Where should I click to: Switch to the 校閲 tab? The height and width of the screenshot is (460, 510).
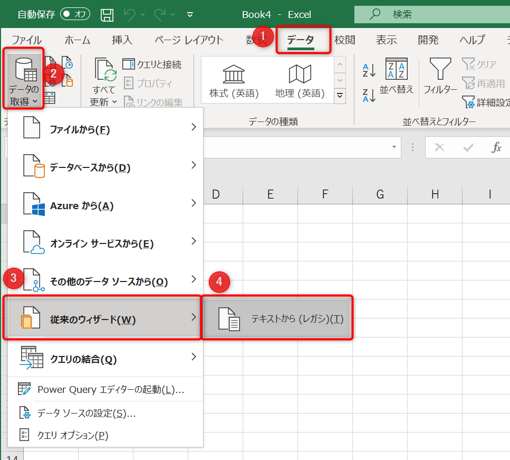pos(345,40)
